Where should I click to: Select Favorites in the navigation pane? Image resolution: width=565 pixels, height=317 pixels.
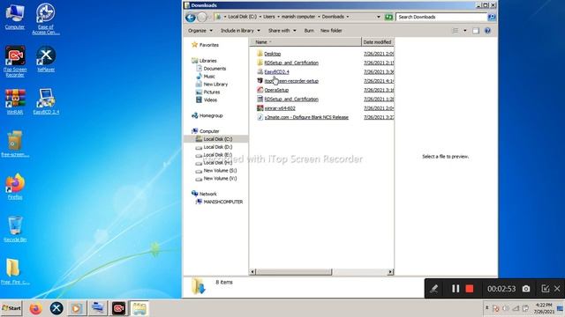[205, 45]
